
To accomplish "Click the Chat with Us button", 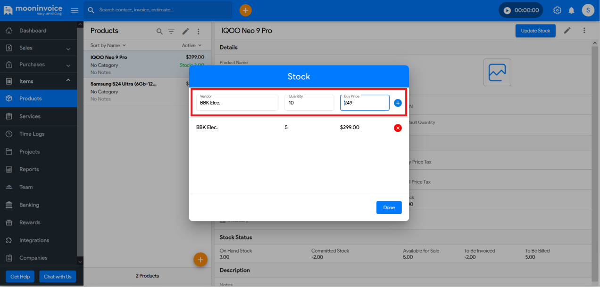I will coord(58,277).
